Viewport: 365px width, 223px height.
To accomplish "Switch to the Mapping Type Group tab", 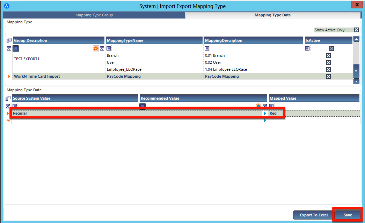I will pos(94,15).
